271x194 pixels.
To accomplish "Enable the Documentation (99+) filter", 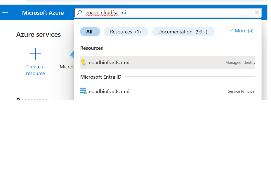I will click(183, 31).
